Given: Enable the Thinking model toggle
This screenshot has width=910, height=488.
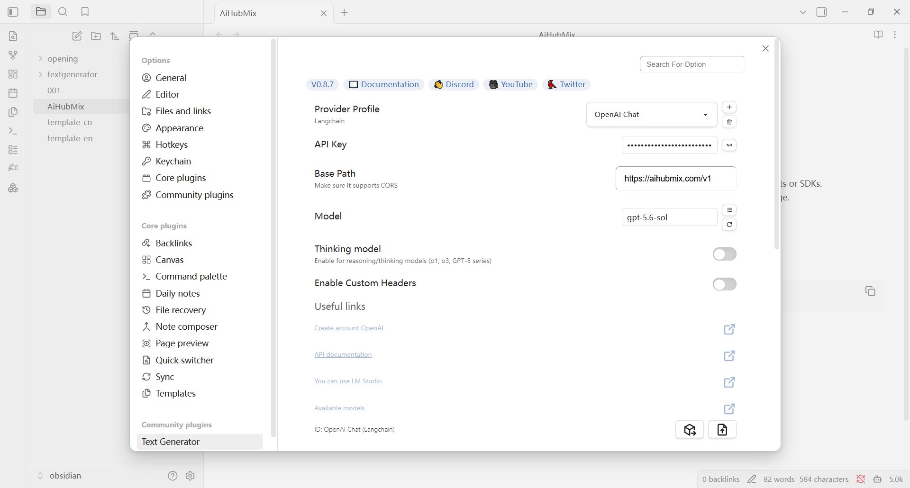Looking at the screenshot, I should 725,254.
